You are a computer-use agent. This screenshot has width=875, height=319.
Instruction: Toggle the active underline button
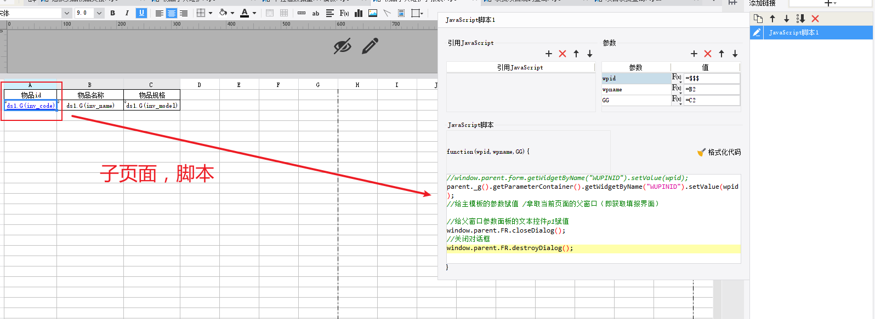[x=141, y=13]
